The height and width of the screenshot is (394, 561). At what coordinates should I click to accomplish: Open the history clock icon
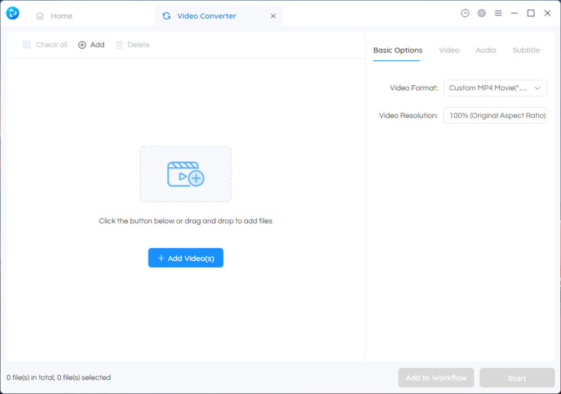click(465, 13)
